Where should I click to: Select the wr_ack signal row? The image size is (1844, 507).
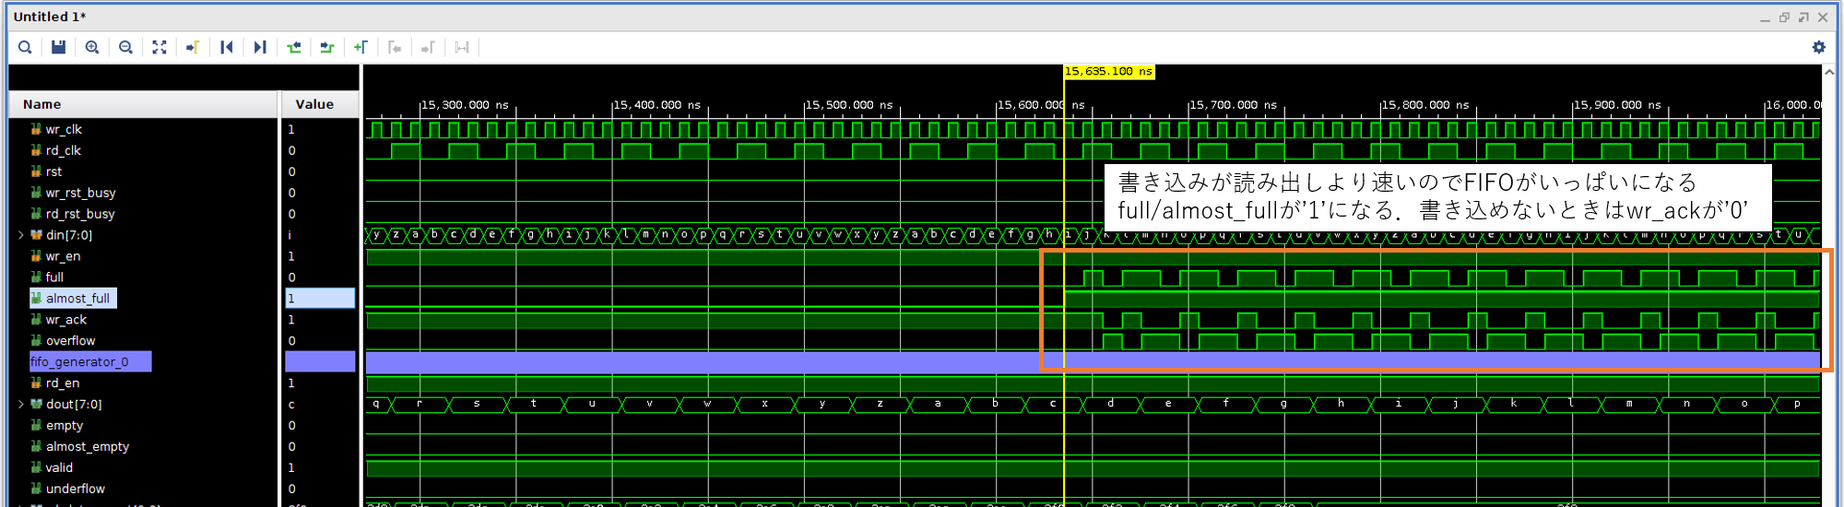(x=66, y=320)
